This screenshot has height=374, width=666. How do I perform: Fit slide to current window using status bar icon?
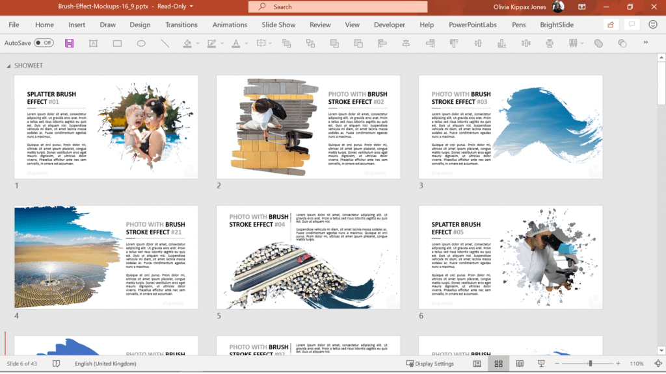(x=658, y=364)
